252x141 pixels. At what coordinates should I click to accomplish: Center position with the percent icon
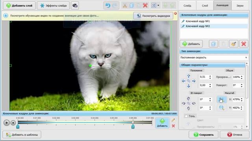click(189, 81)
